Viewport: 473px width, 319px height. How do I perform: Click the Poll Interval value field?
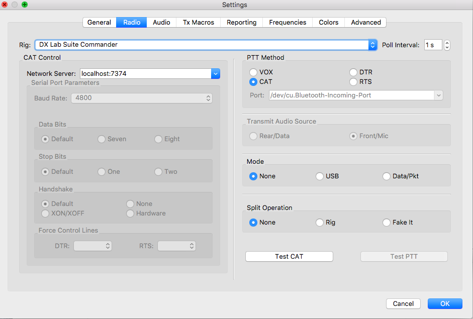[433, 45]
